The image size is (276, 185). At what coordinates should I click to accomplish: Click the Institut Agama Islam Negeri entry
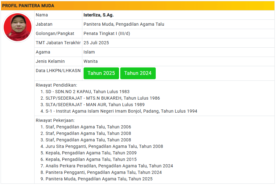(x=121, y=111)
